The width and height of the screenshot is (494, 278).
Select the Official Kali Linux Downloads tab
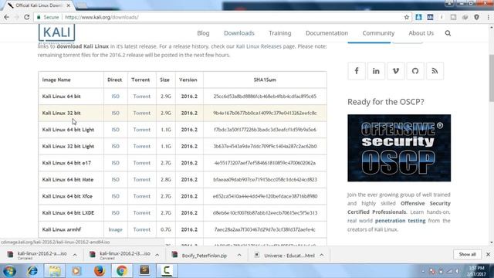[39, 5]
